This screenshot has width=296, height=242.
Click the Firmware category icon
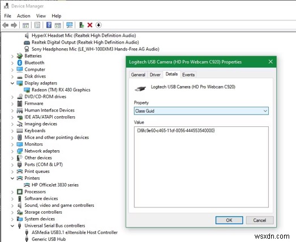(x=20, y=103)
